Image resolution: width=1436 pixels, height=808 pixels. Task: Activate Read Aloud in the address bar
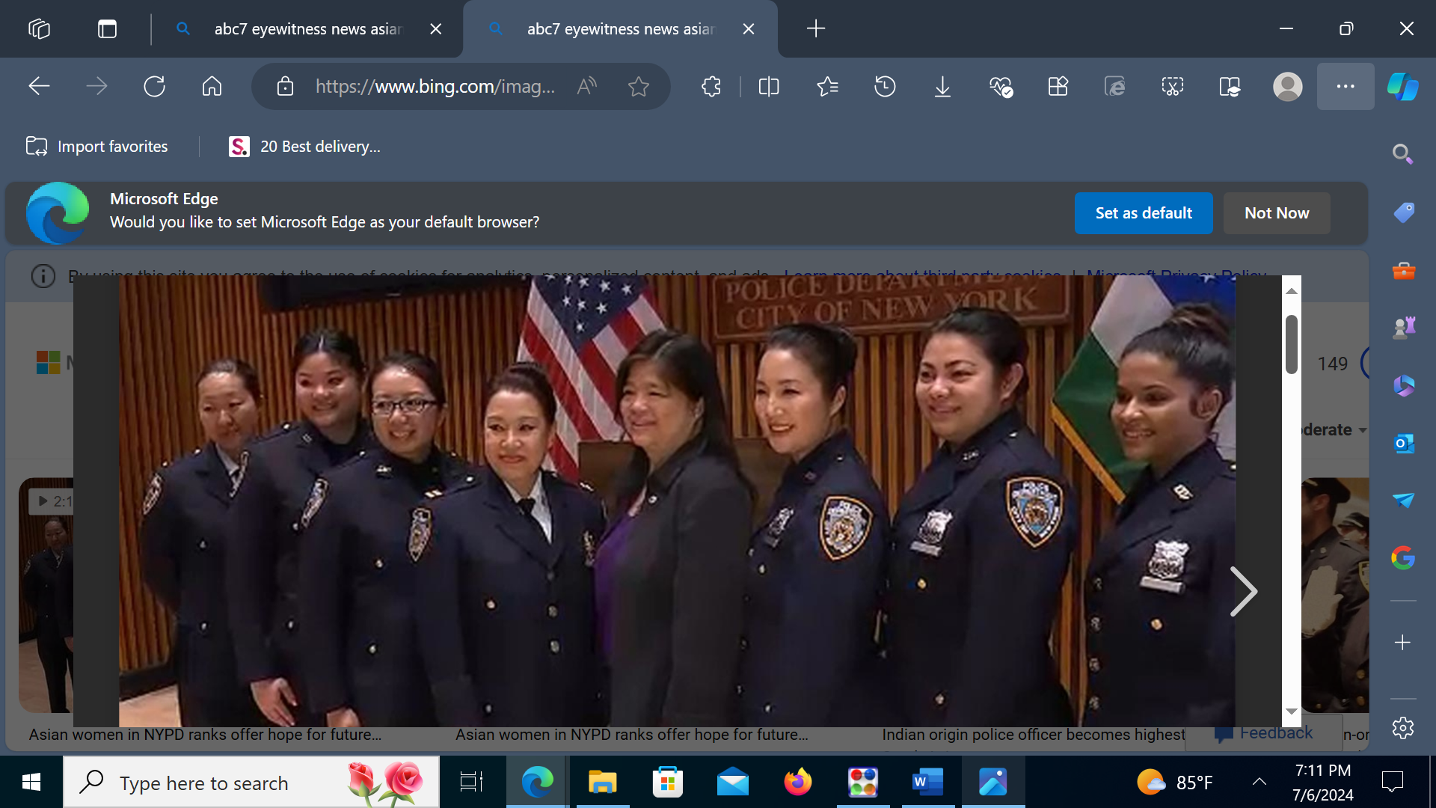tap(587, 87)
